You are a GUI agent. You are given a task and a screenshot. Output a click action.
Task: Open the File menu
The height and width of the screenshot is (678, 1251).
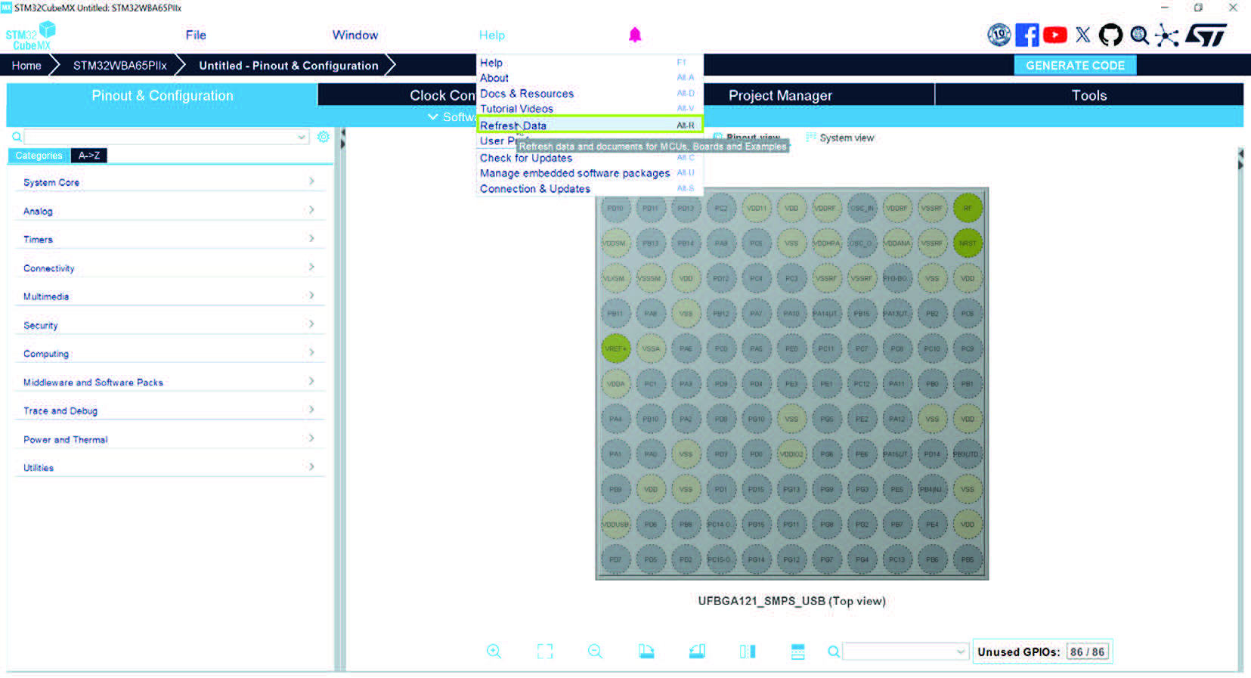tap(196, 35)
